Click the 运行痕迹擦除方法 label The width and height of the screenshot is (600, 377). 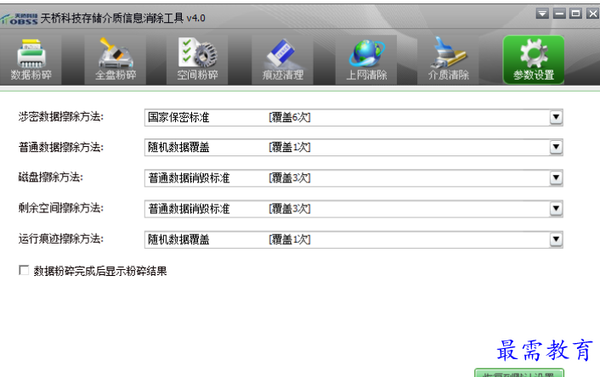tap(61, 239)
